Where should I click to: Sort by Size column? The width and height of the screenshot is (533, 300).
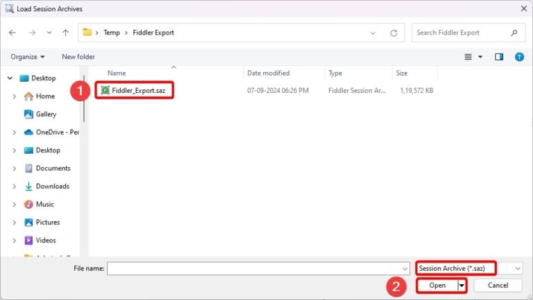(401, 73)
